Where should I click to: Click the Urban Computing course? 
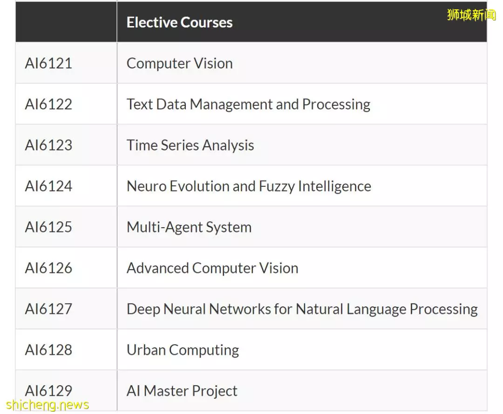coord(183,350)
